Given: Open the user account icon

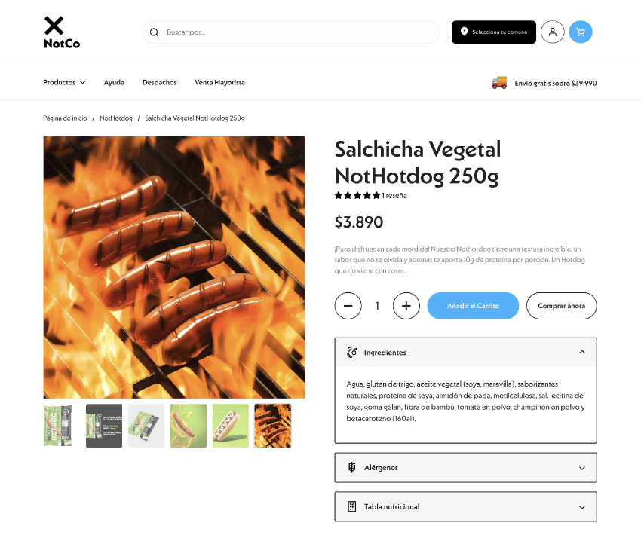Looking at the screenshot, I should (552, 32).
